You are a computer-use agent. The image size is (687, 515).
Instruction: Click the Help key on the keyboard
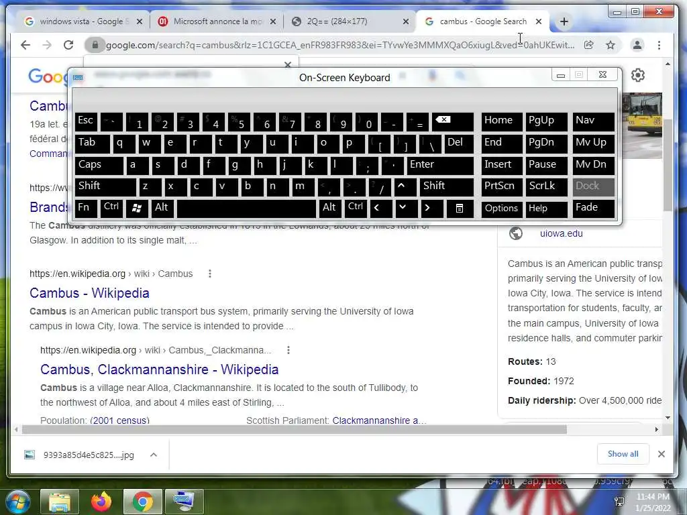(546, 209)
